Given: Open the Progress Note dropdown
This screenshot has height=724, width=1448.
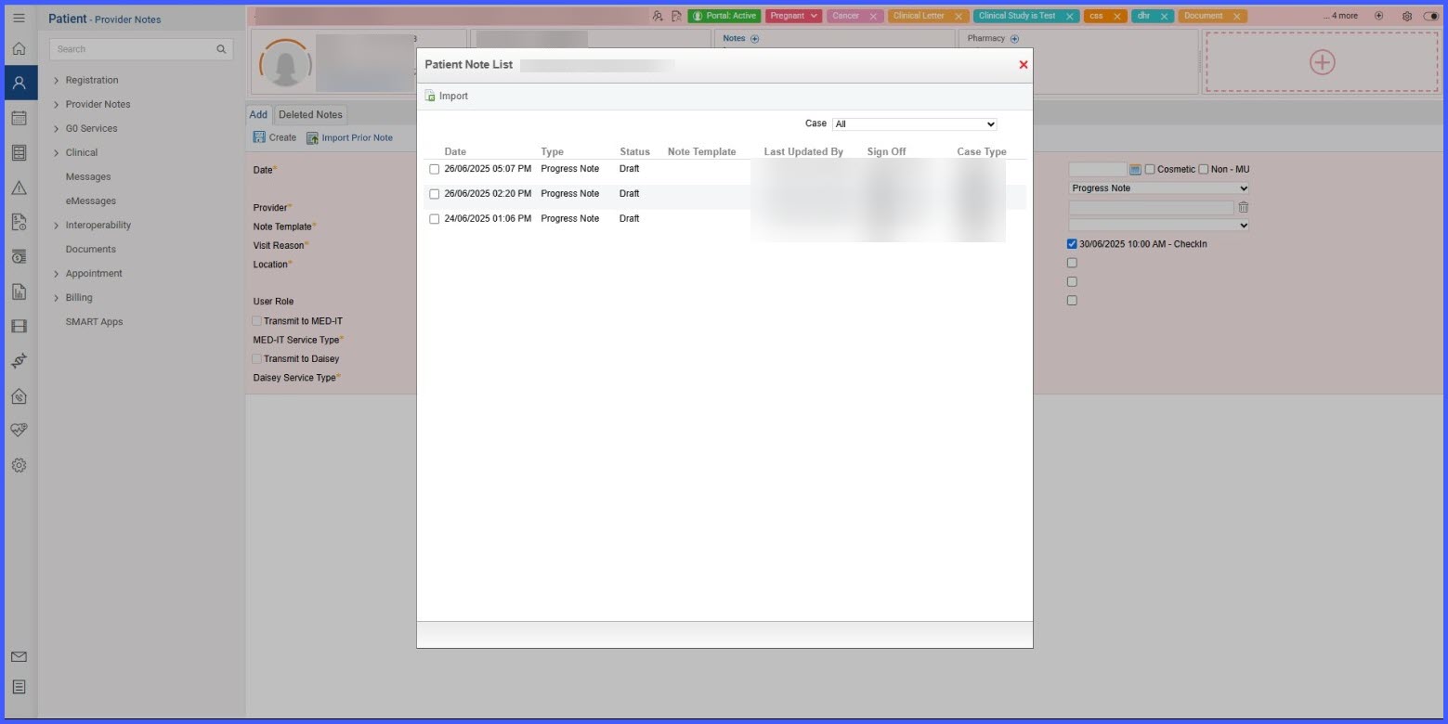Looking at the screenshot, I should (x=1159, y=188).
